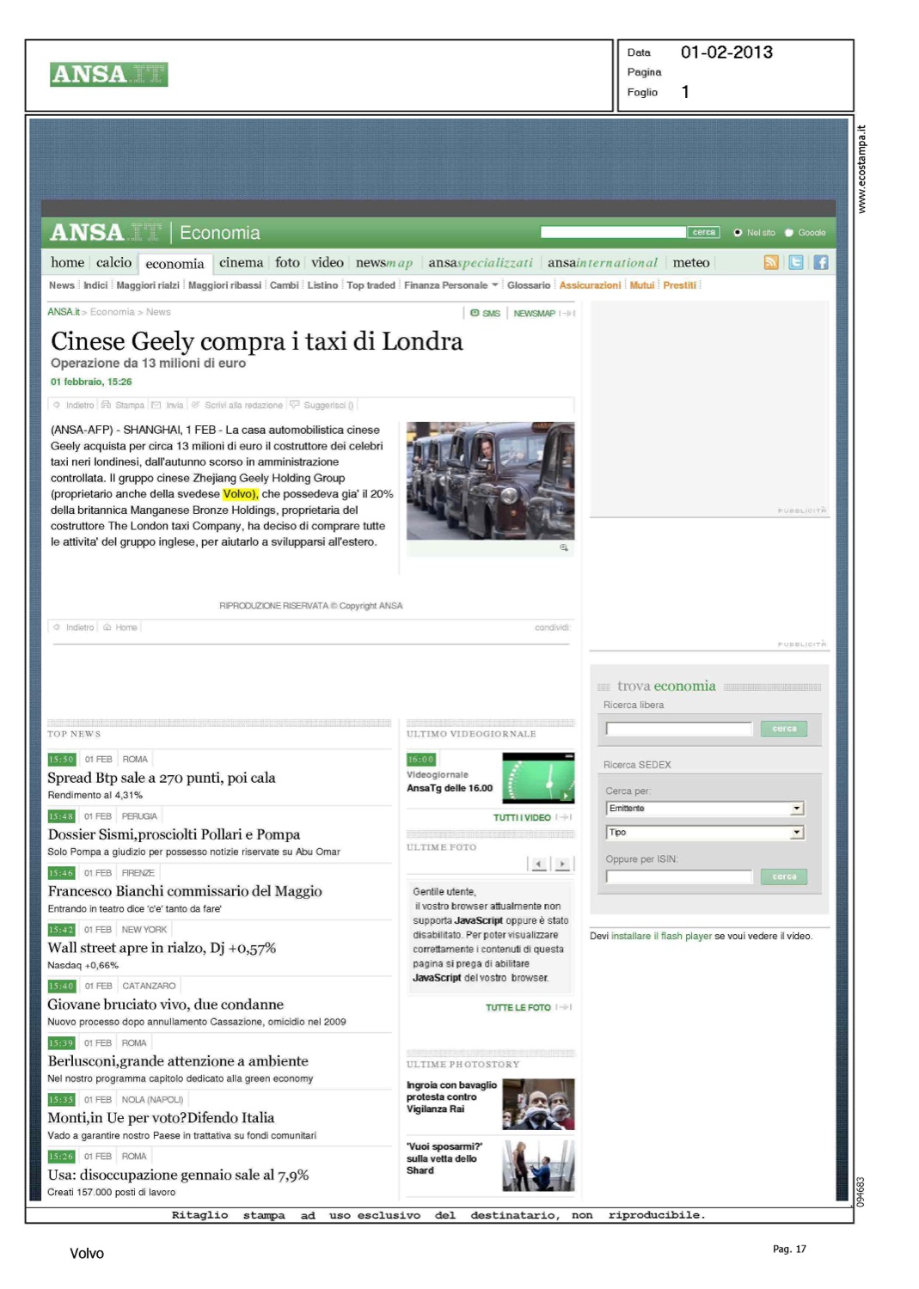Select the 'Google' search option
Screen dimensions: 919x1289
point(788,233)
